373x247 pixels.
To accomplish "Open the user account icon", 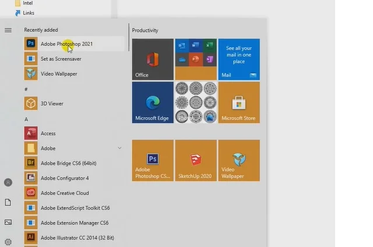I will point(8,182).
